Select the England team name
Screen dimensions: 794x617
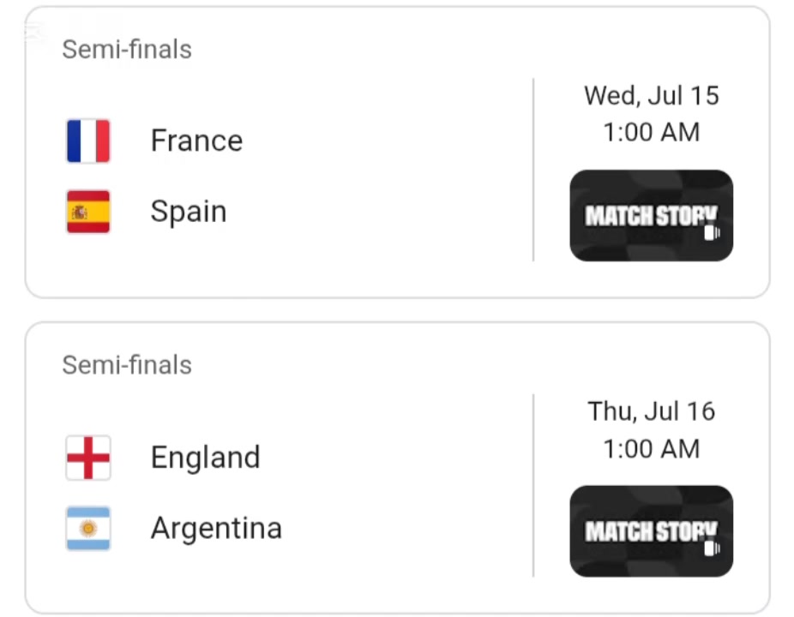206,458
